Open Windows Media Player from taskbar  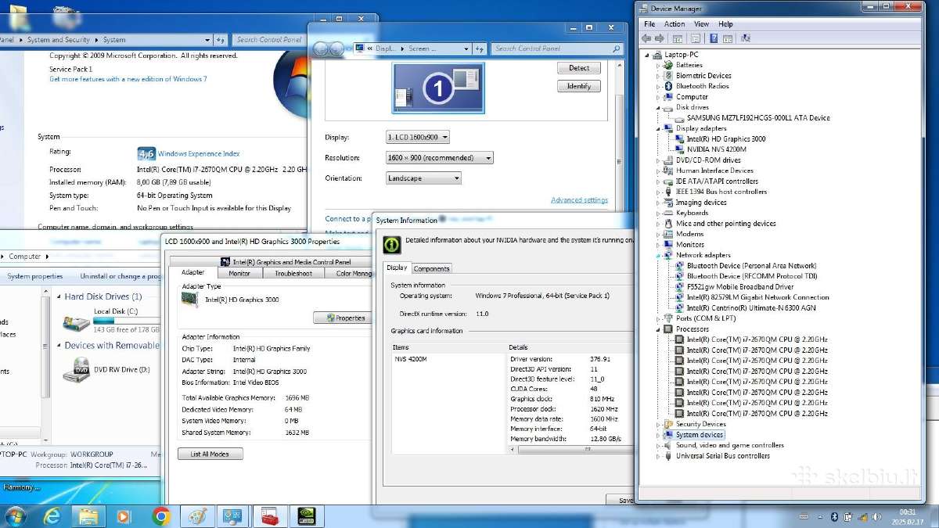(x=123, y=516)
